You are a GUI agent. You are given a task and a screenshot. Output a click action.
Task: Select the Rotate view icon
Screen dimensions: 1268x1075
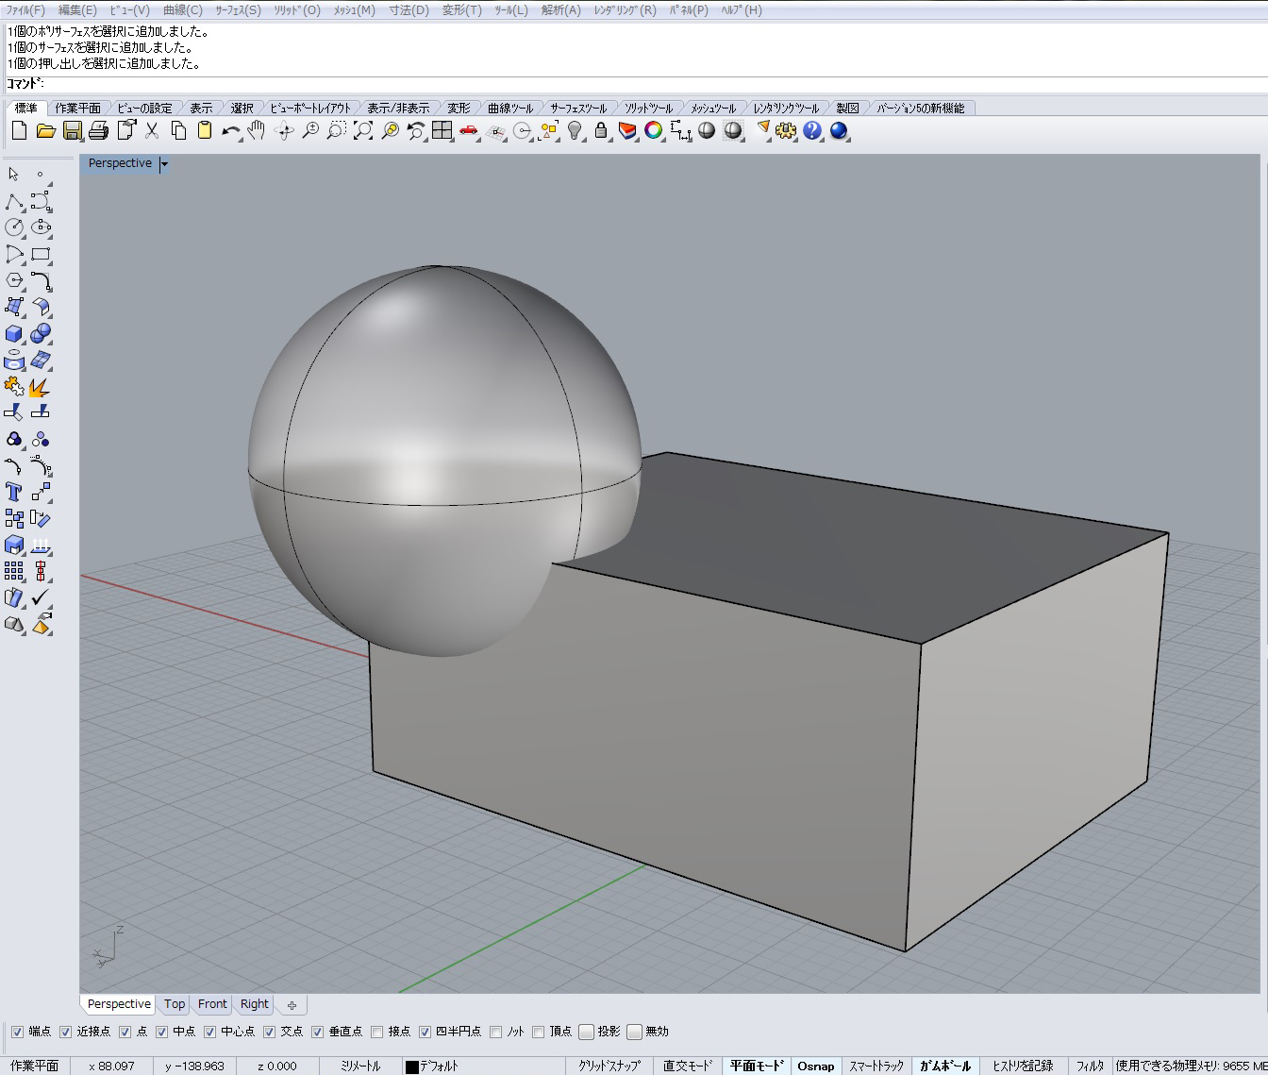coord(283,131)
